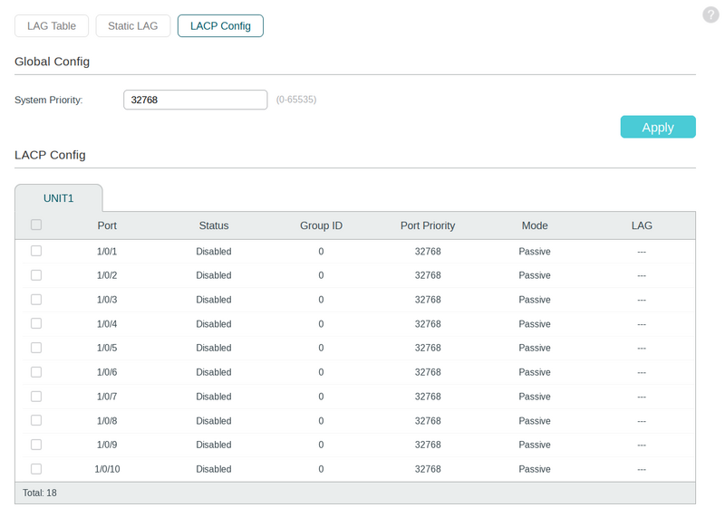Click port name 1/0/3
The width and height of the screenshot is (725, 517).
click(107, 300)
